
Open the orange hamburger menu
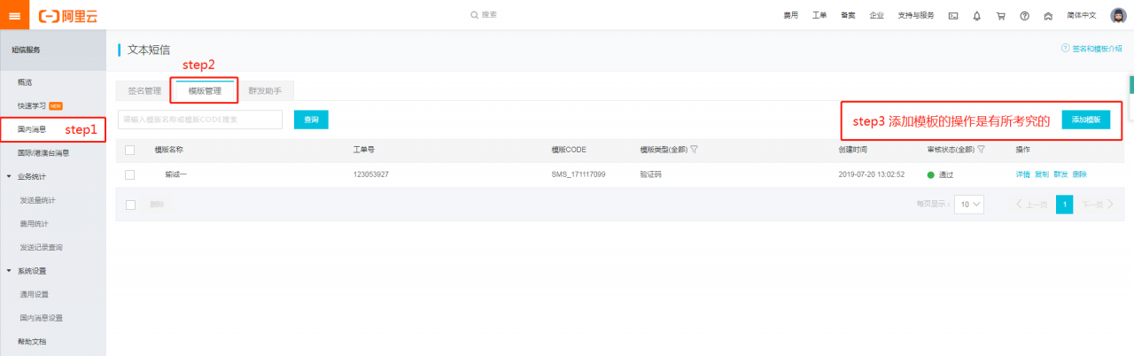14,15
